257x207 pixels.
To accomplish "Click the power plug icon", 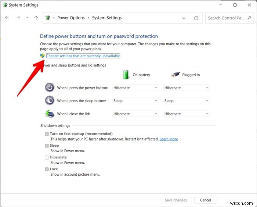I will click(x=175, y=75).
